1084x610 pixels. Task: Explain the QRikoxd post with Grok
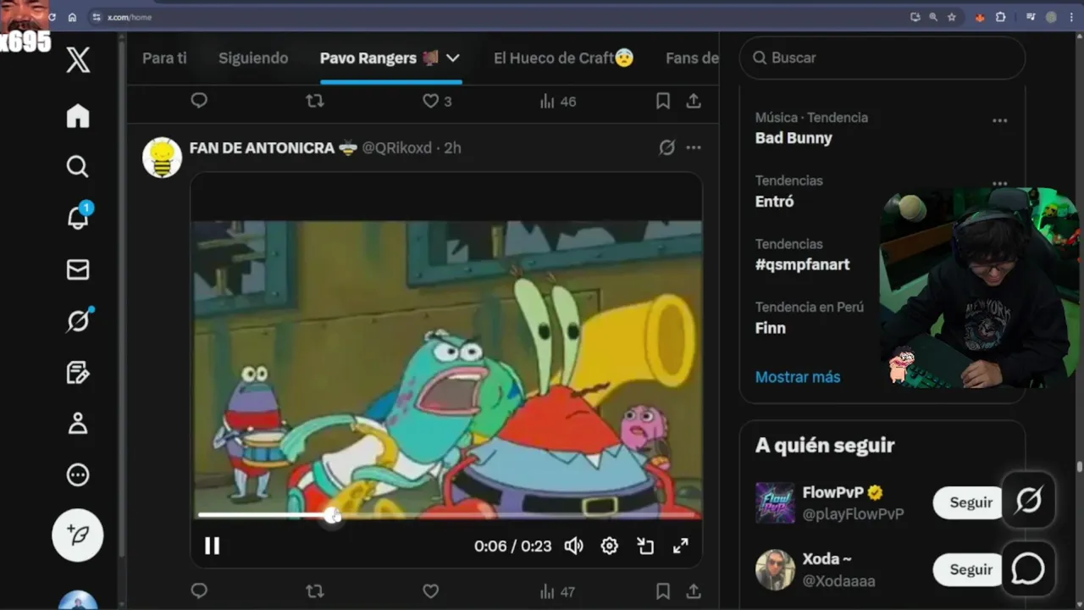(x=667, y=147)
